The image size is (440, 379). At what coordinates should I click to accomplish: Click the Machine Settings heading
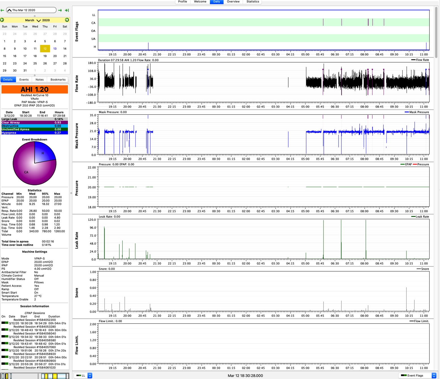point(35,252)
